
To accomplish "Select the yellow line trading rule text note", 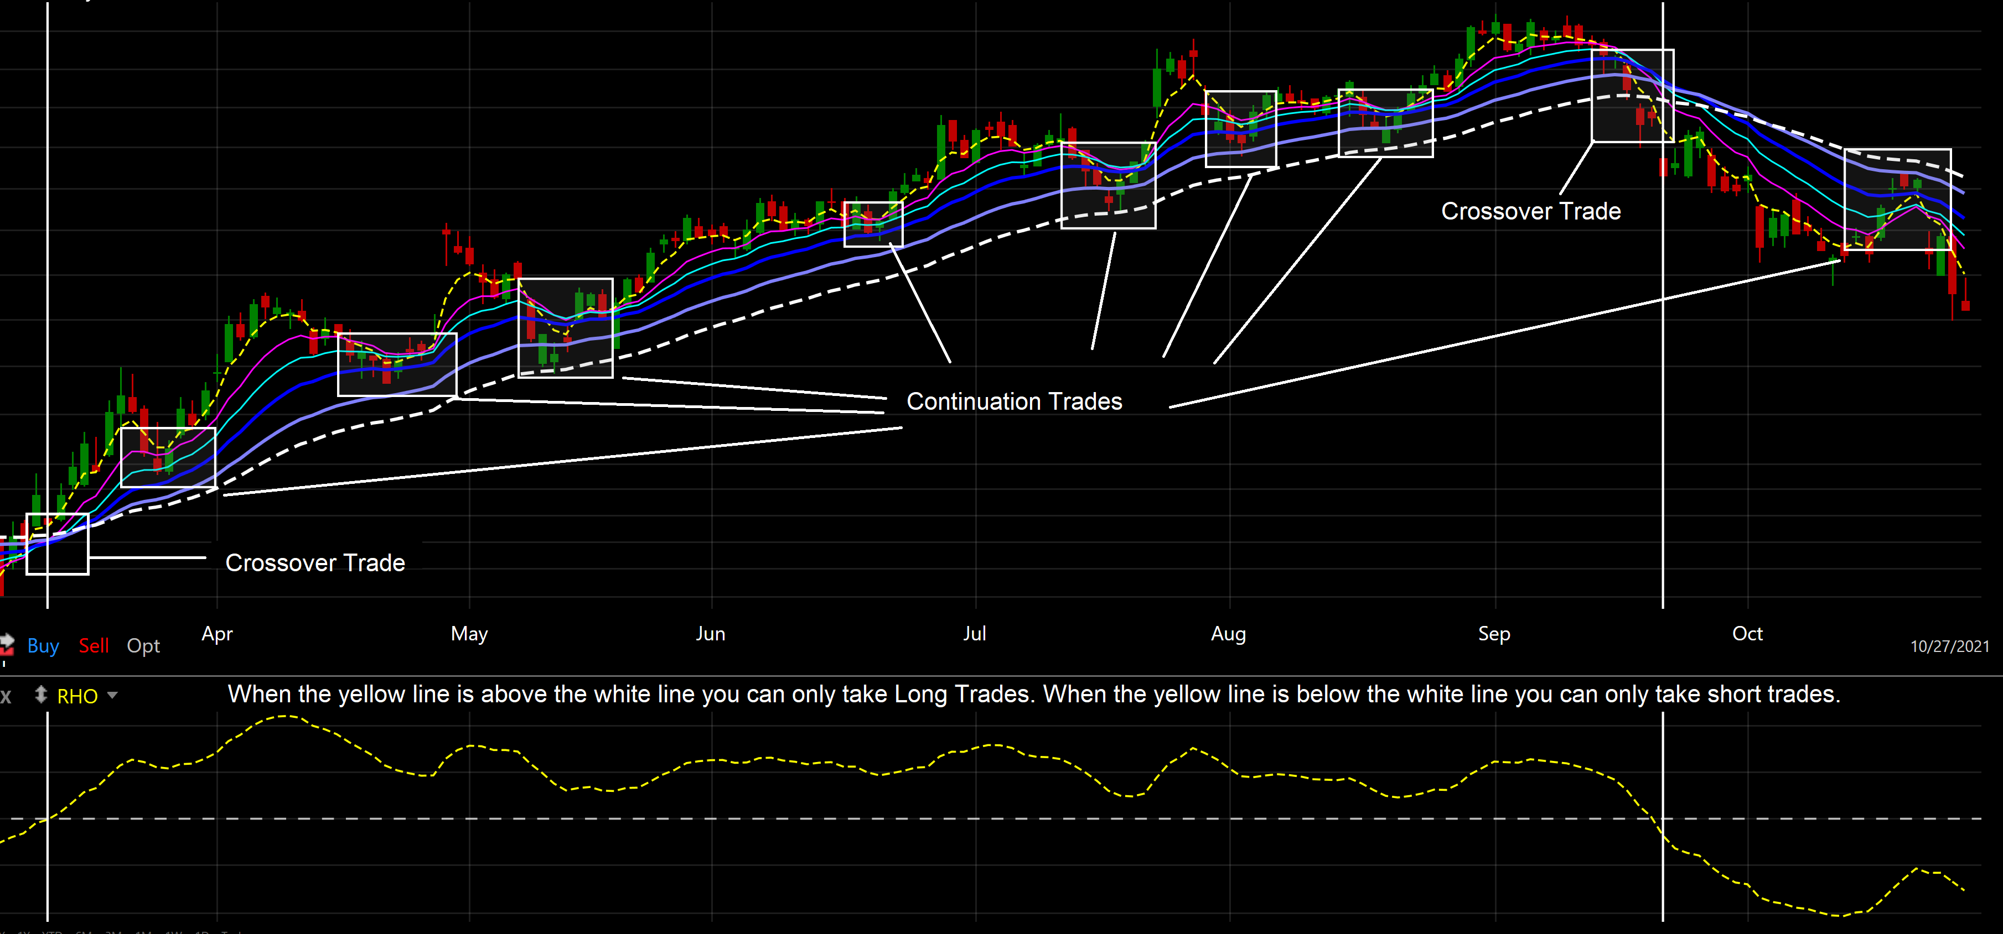I will tap(1034, 694).
